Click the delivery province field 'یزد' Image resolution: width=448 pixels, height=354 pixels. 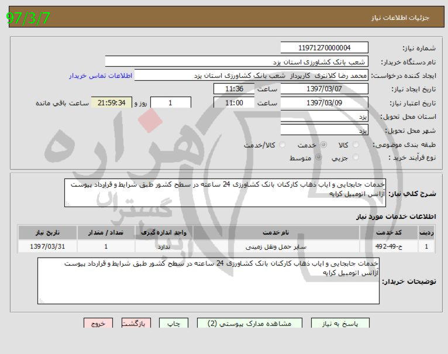(x=324, y=116)
